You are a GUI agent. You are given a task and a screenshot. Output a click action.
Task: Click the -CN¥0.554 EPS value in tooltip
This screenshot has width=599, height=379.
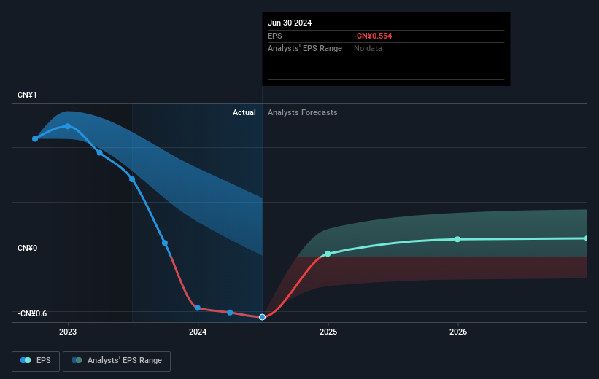373,36
